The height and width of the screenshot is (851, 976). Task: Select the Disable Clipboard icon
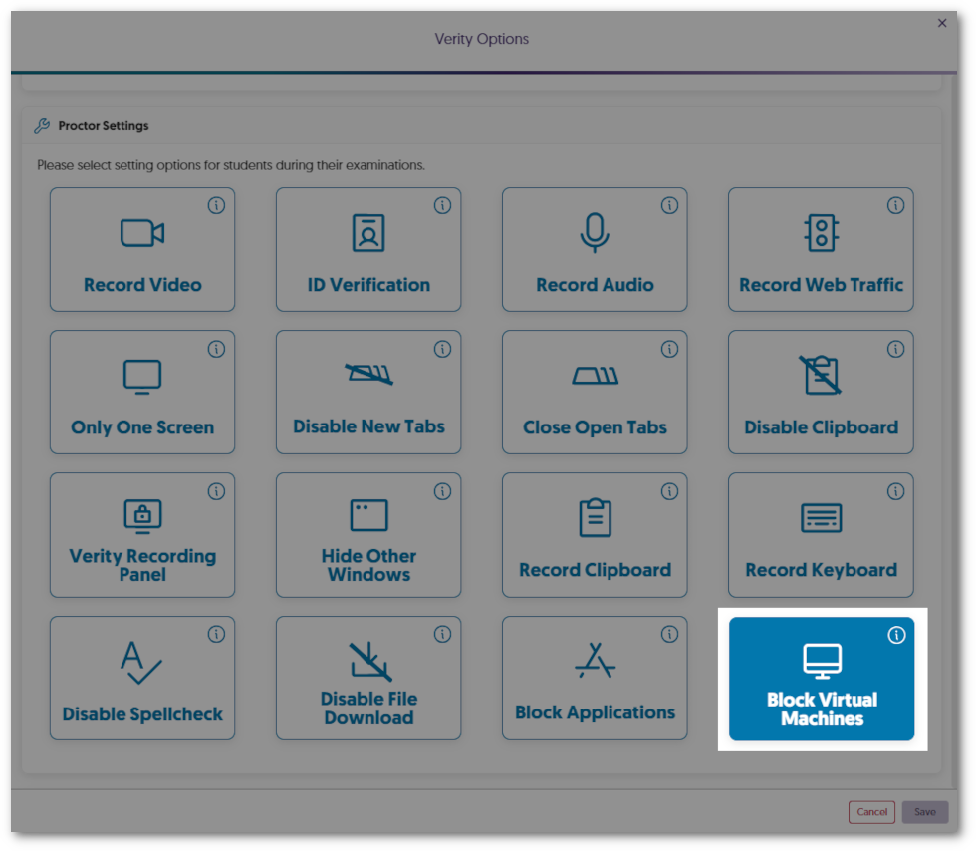click(x=820, y=375)
